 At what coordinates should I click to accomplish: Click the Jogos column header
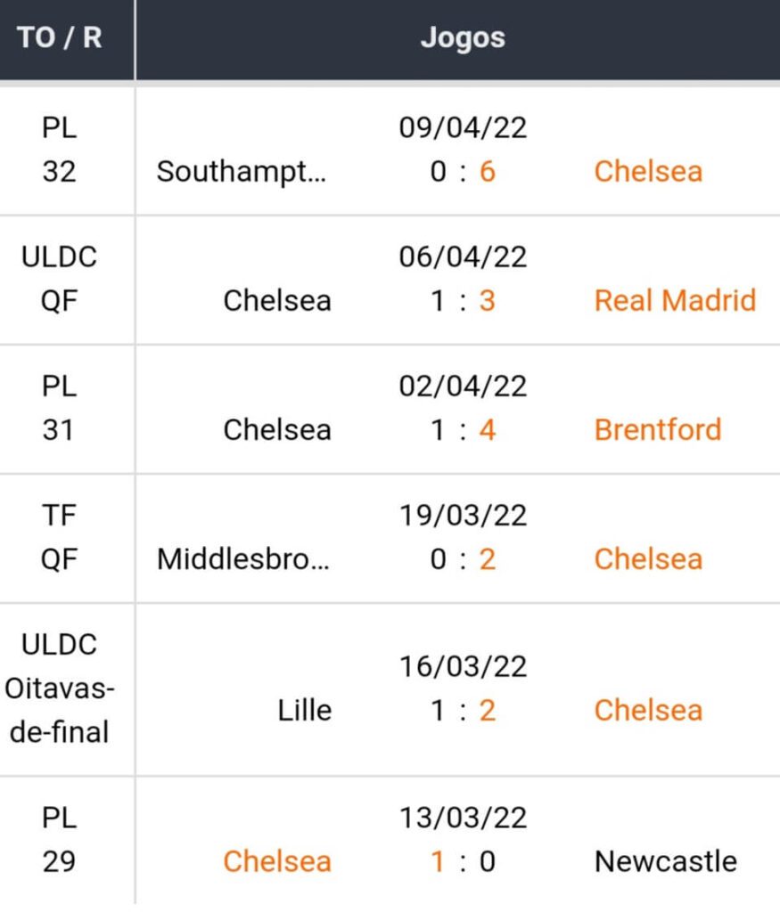463,38
